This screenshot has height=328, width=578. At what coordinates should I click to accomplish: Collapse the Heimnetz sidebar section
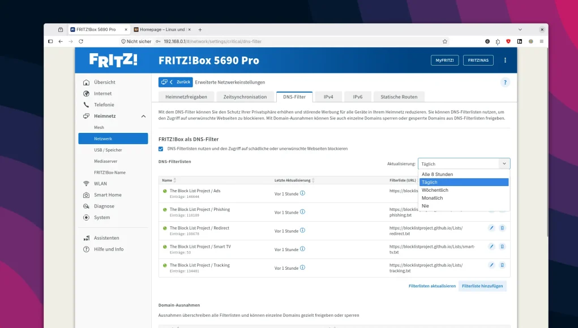[143, 116]
